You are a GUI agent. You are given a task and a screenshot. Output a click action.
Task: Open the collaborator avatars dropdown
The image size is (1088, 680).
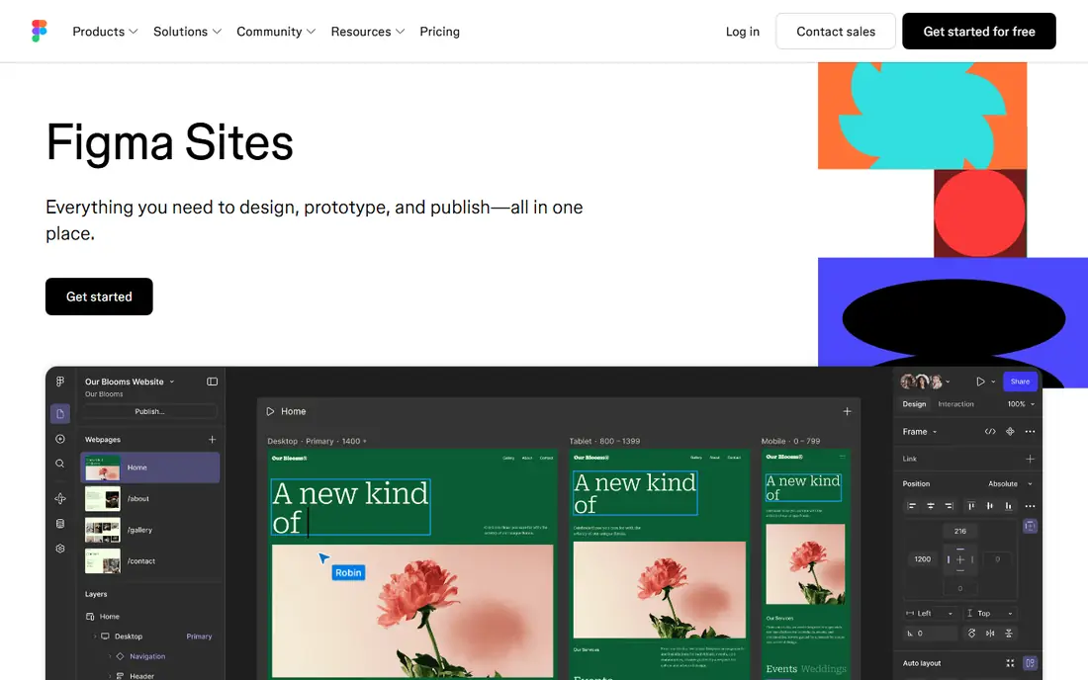point(948,382)
